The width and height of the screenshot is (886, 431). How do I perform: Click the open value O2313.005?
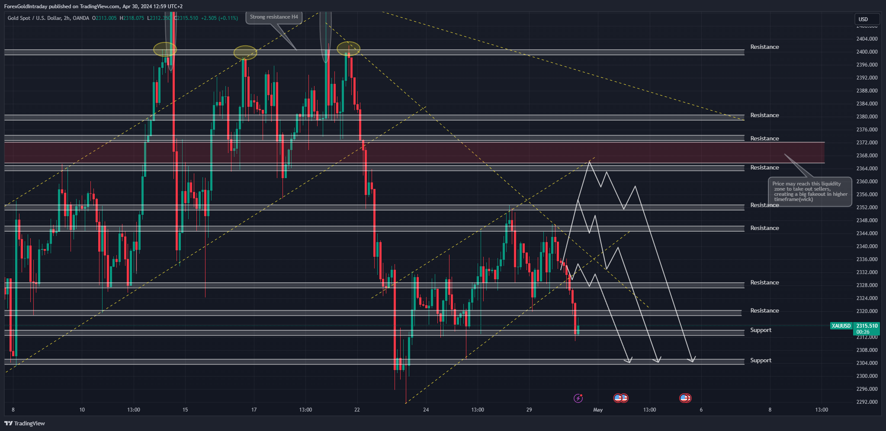click(104, 18)
